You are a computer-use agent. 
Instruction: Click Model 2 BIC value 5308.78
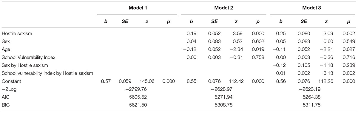coord(224,105)
